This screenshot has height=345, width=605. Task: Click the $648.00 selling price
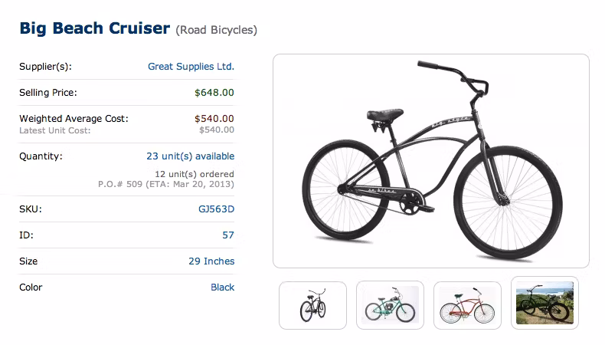pos(214,93)
